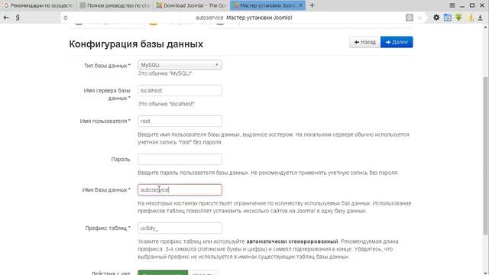Click the Удалить button at bottom
The image size is (489, 275).
[x=203, y=273]
